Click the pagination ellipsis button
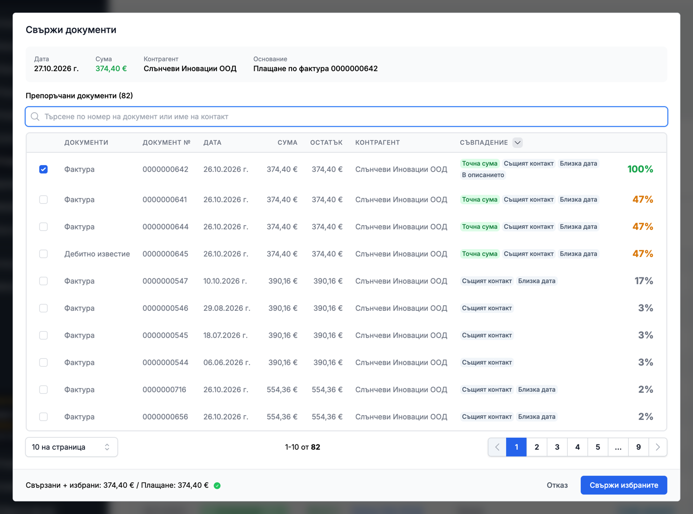Viewport: 693px width, 514px height. point(618,447)
